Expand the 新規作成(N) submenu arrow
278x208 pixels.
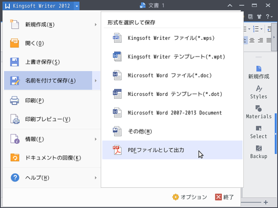[x=96, y=24]
